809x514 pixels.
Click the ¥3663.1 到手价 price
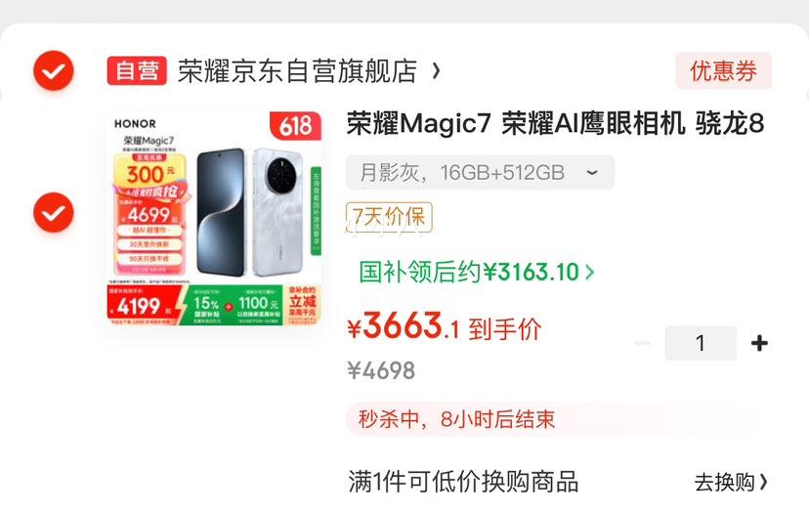pyautogui.click(x=445, y=327)
